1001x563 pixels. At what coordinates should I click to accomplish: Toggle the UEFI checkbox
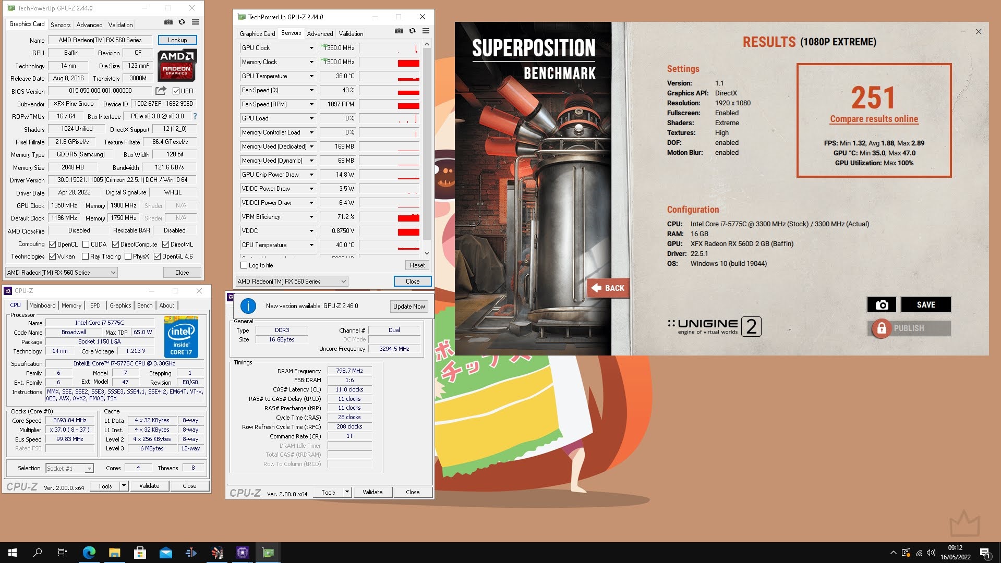click(x=176, y=91)
